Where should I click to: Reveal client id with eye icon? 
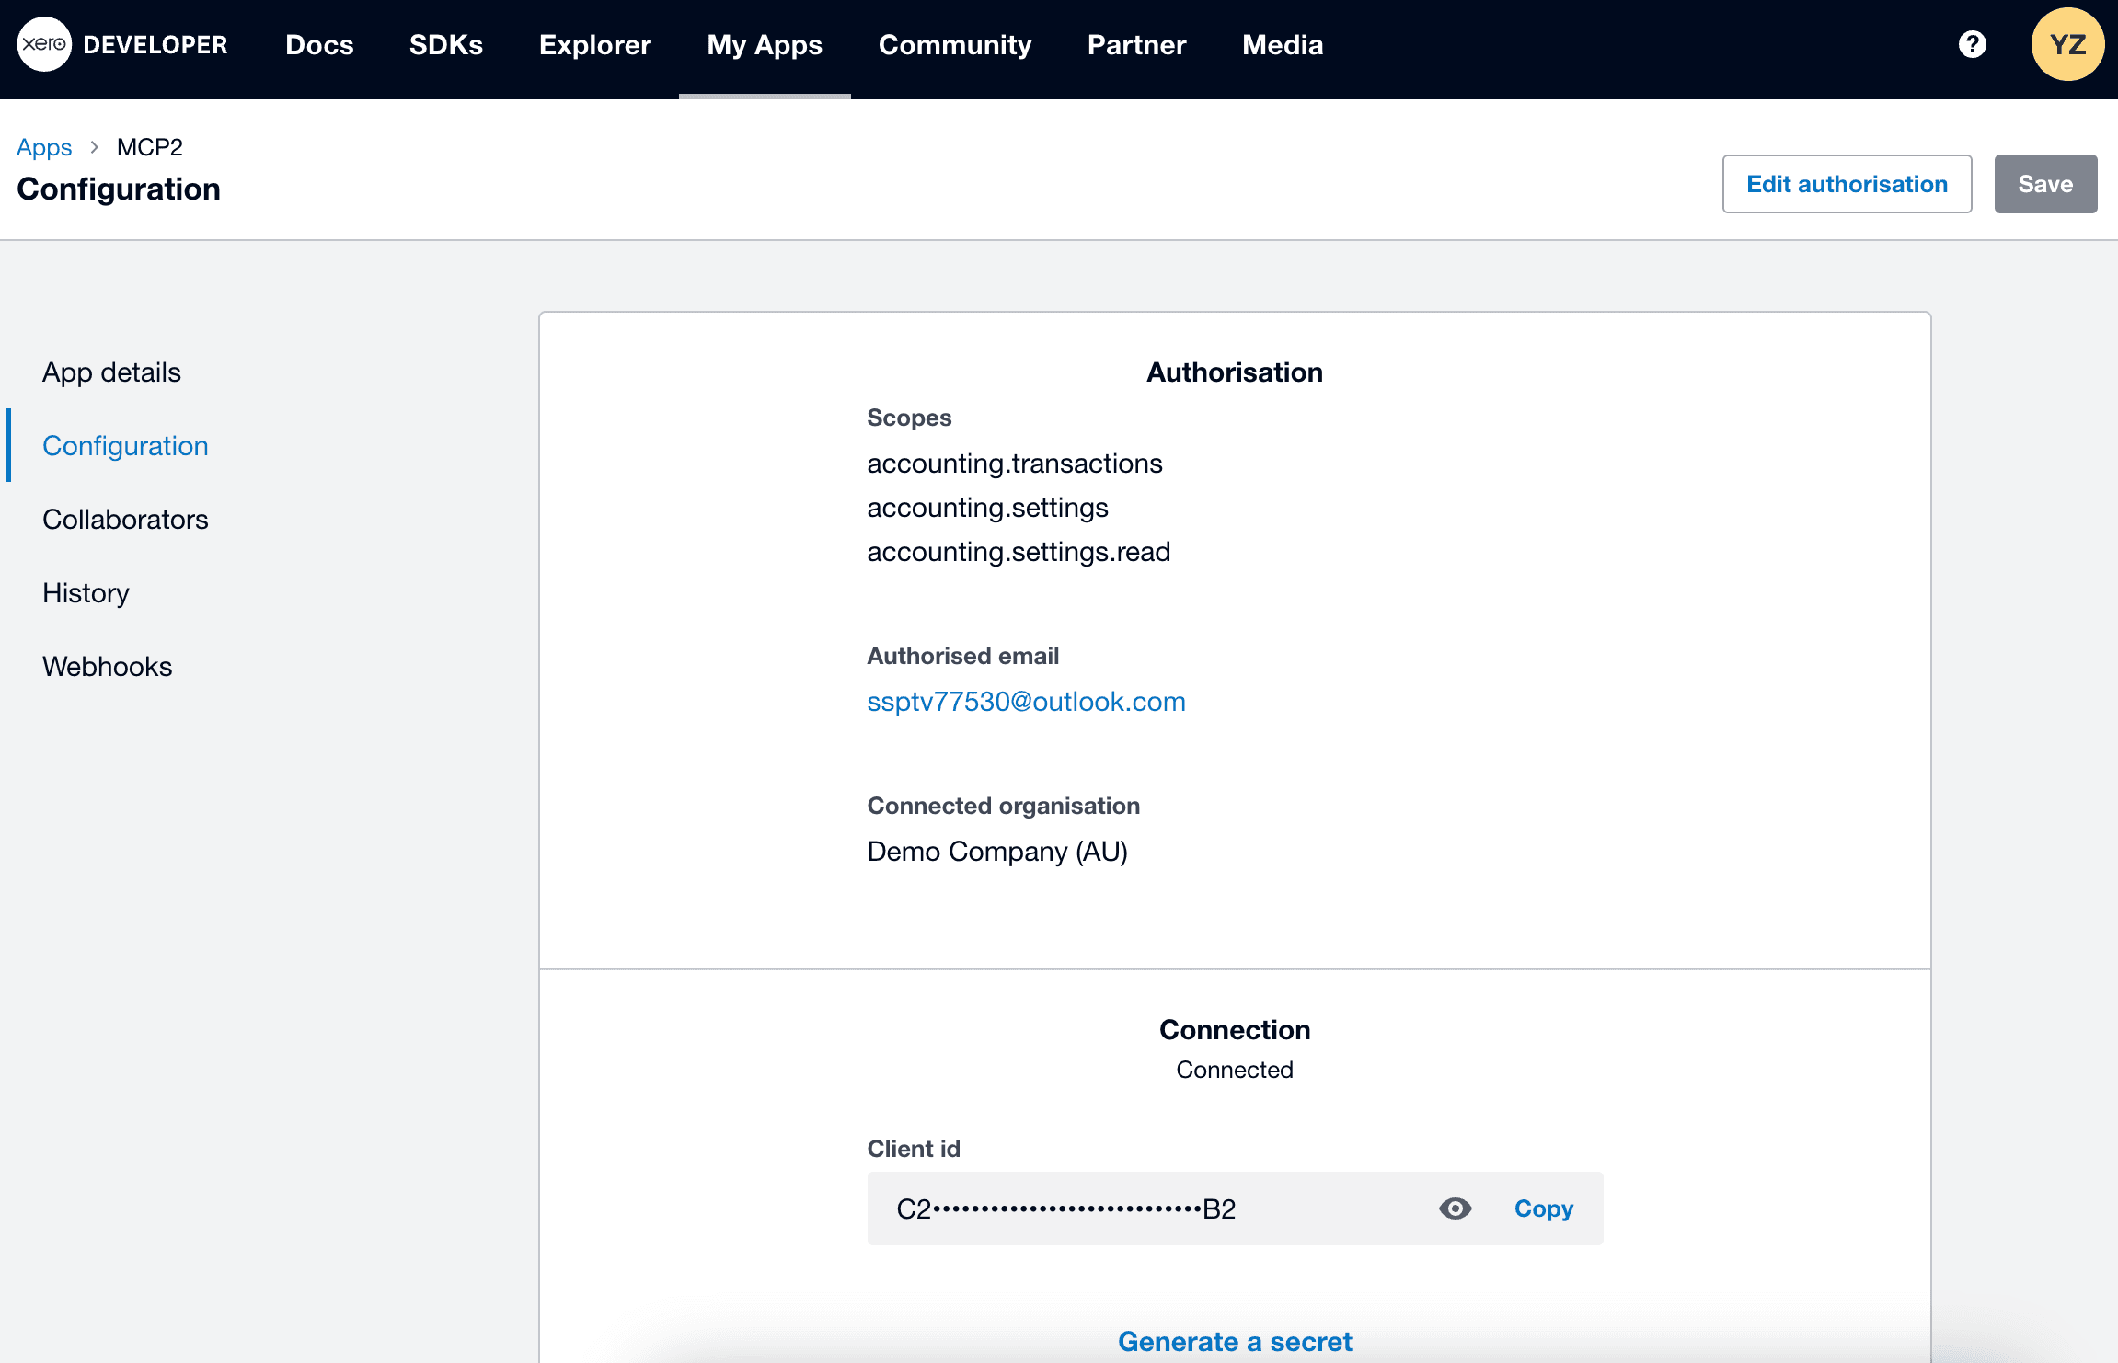pyautogui.click(x=1455, y=1208)
